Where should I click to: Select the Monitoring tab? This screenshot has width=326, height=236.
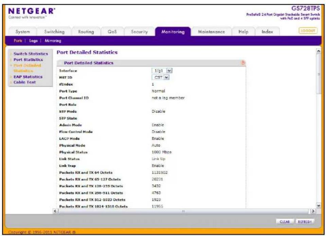173,32
